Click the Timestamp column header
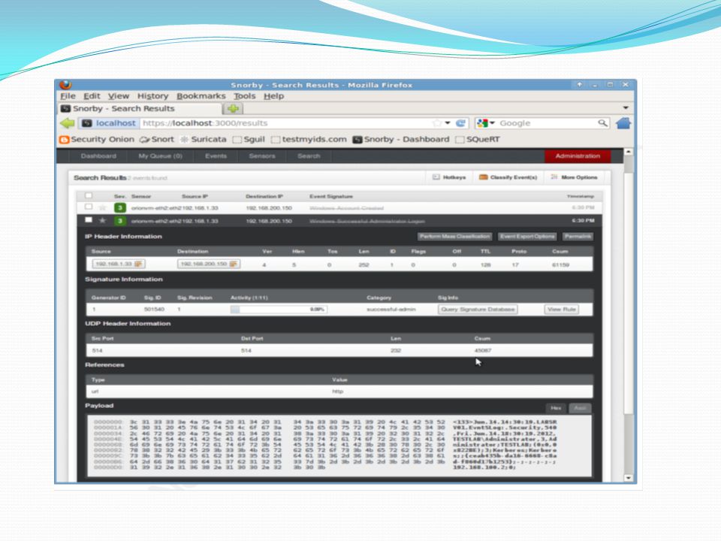This screenshot has height=541, width=721. coord(581,196)
